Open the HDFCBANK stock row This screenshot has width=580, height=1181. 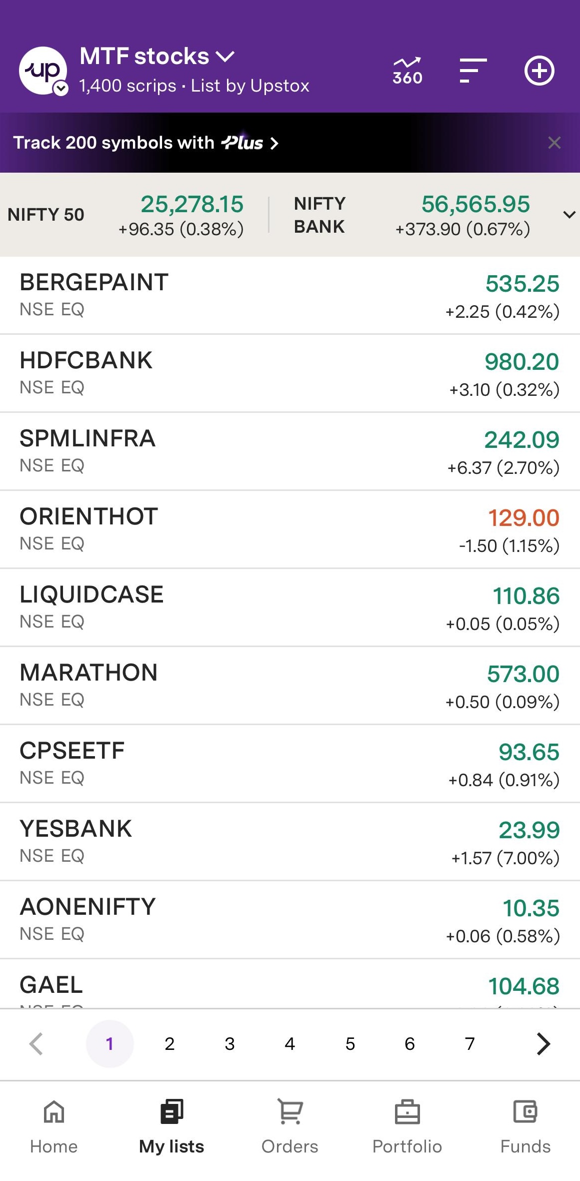coord(290,373)
